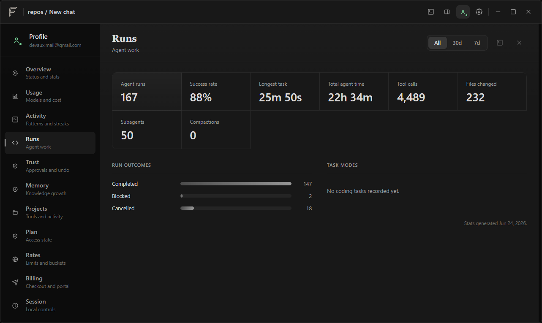Click the Longest task stat card

pyautogui.click(x=285, y=92)
